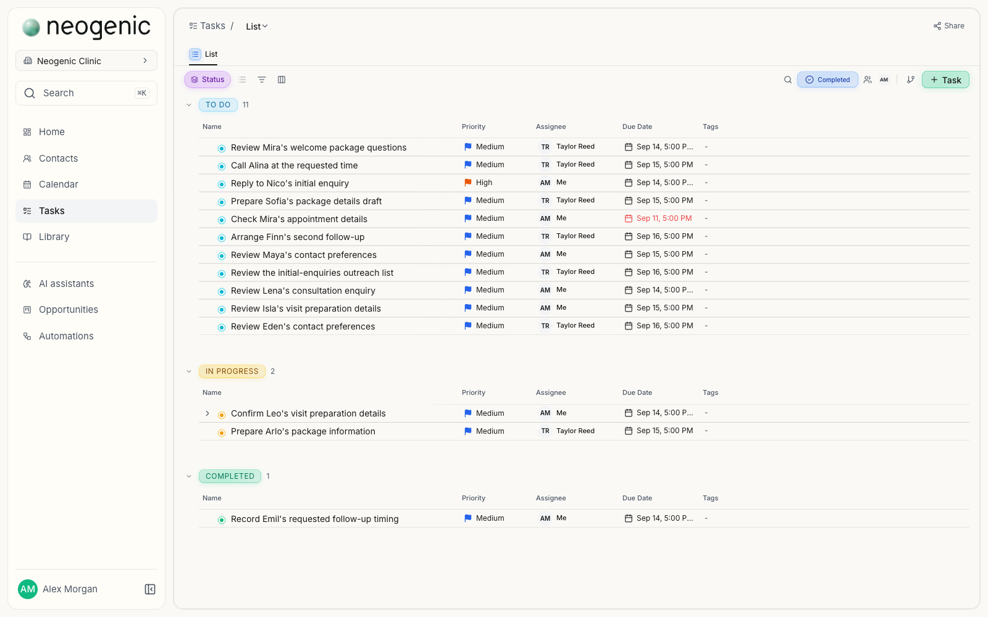This screenshot has height=617, width=988.
Task: Open Review Isla's visit preparation details
Action: pos(306,308)
